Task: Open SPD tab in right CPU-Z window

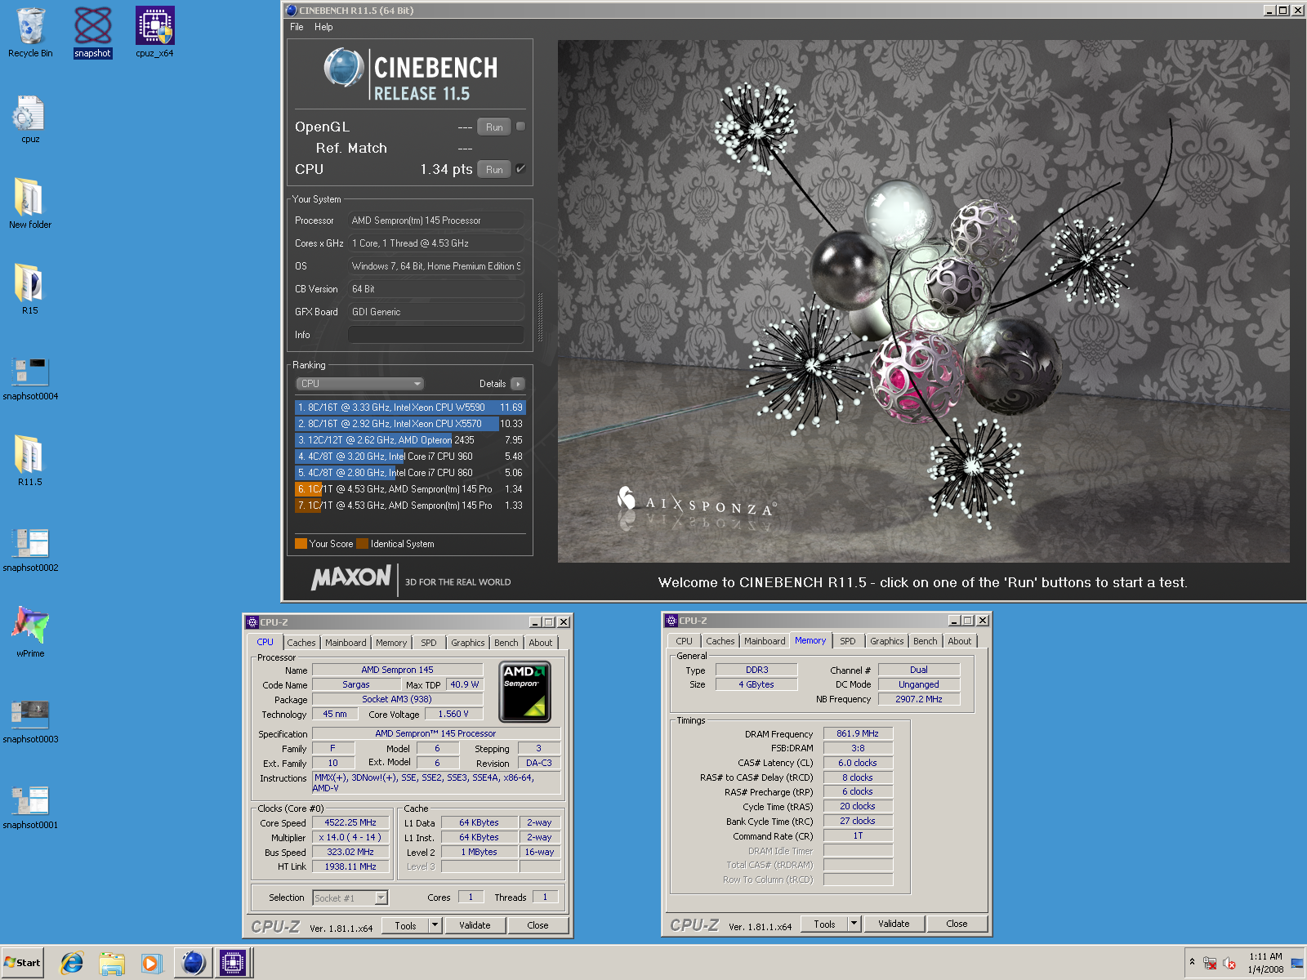Action: click(848, 641)
